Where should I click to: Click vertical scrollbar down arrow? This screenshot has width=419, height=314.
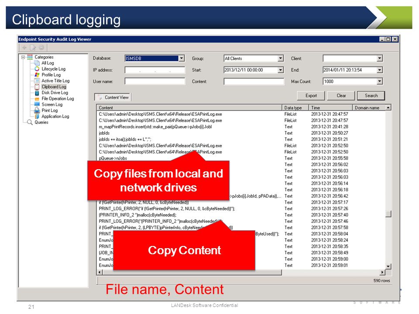coord(388,266)
